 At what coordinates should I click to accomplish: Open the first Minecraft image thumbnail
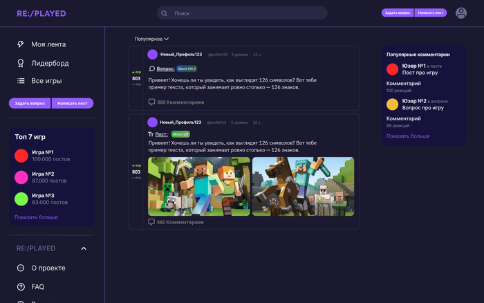(x=199, y=186)
